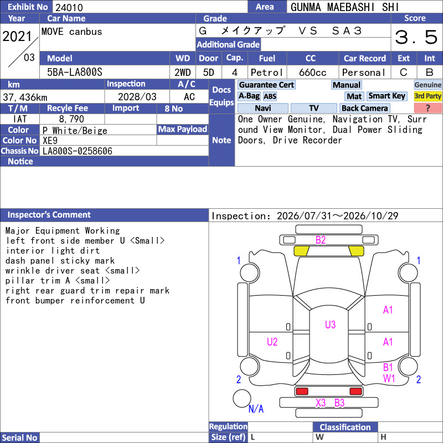The width and height of the screenshot is (443, 443).
Task: Click the U3 roof damage mark
Action: click(x=330, y=324)
